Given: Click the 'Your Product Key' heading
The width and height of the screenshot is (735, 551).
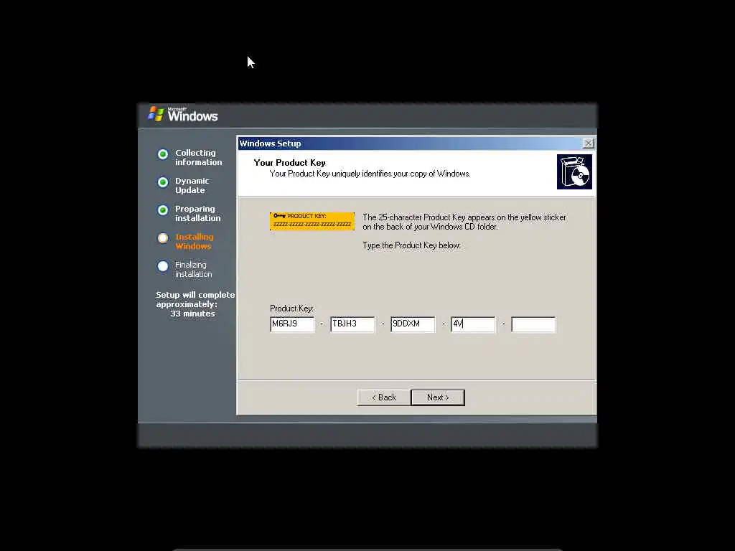Looking at the screenshot, I should click(x=290, y=163).
